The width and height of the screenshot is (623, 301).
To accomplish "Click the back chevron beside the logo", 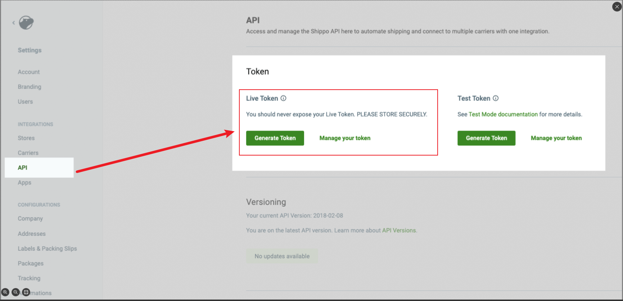I will [13, 23].
